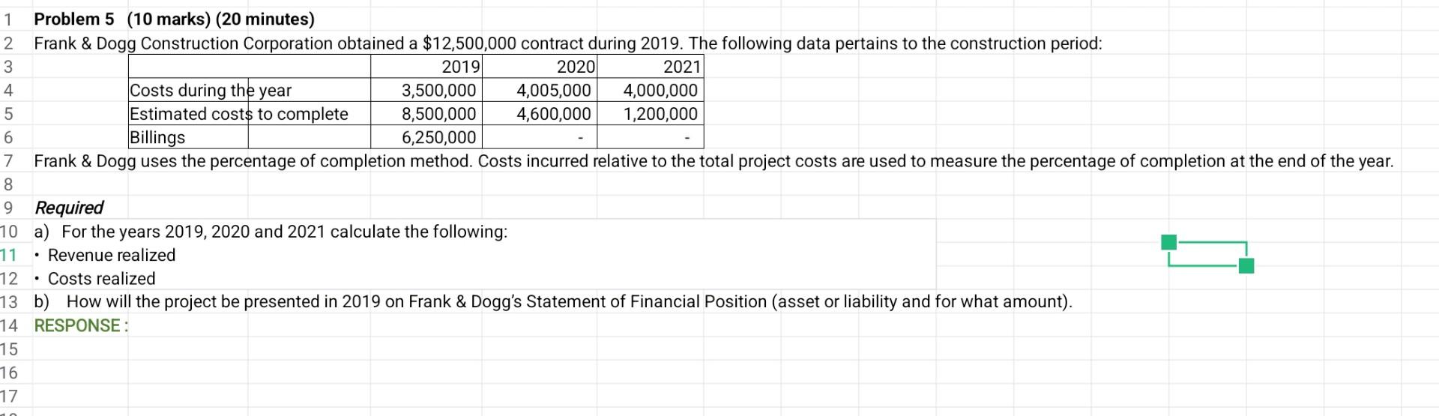Select the Costs during the year label

211,90
